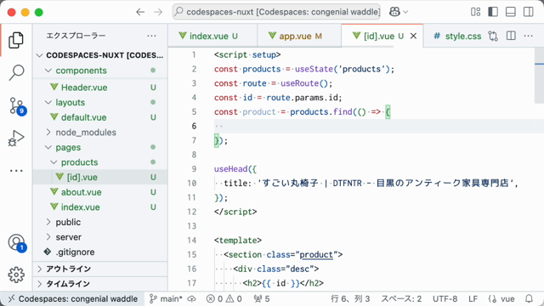
Task: Toggle the secondary side bar visibility
Action: coord(529,12)
